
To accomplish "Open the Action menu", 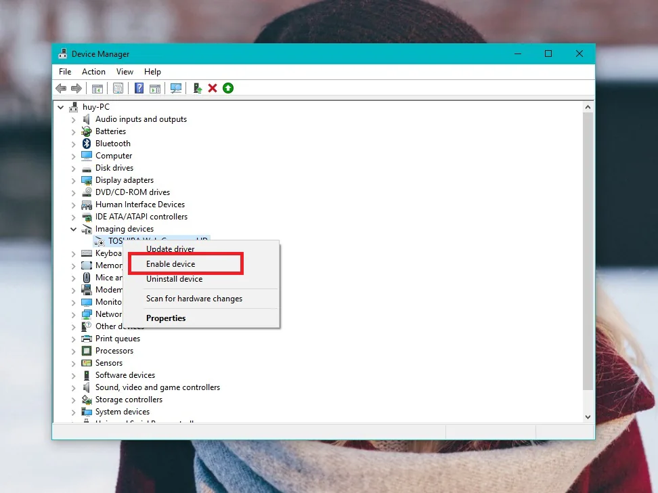I will click(93, 72).
